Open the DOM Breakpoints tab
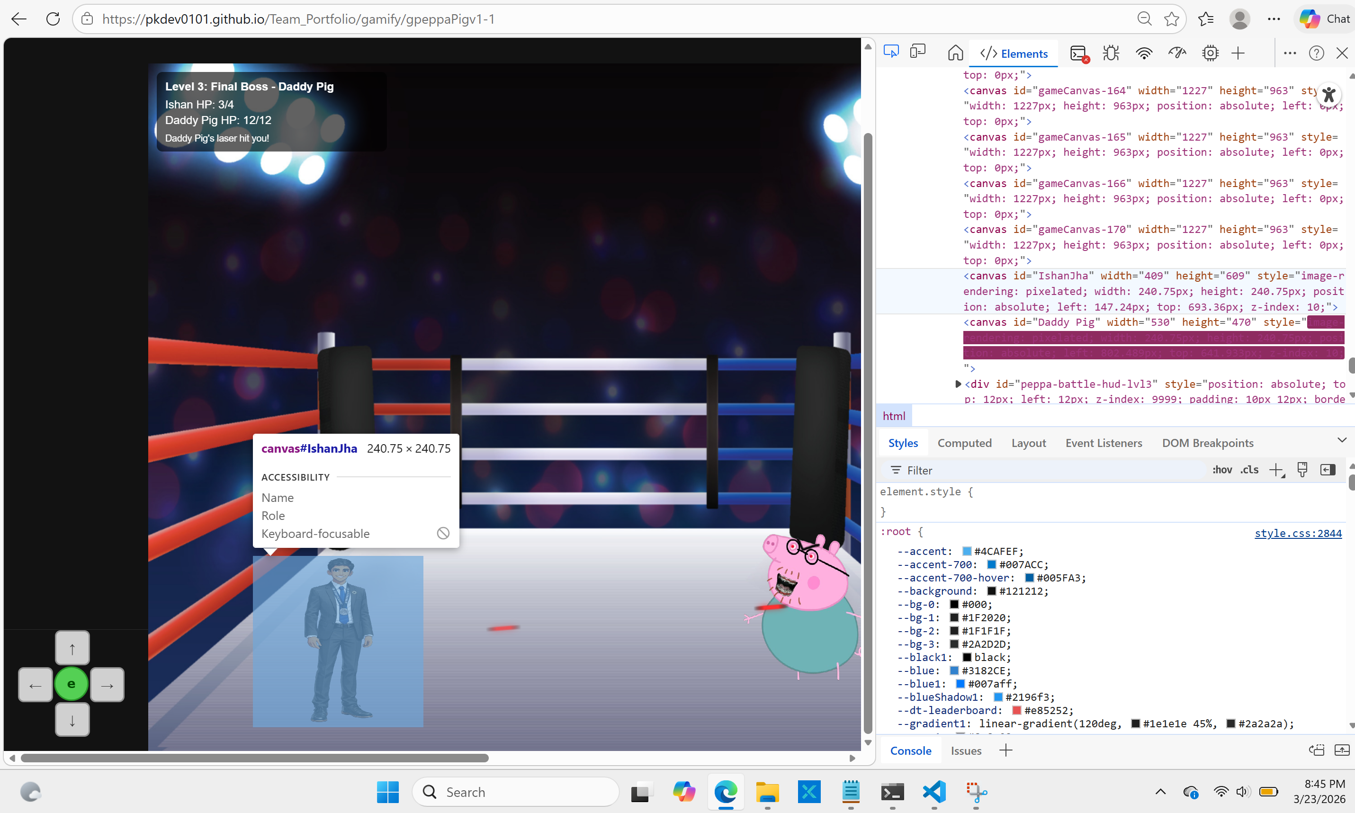This screenshot has width=1355, height=813. [x=1208, y=443]
